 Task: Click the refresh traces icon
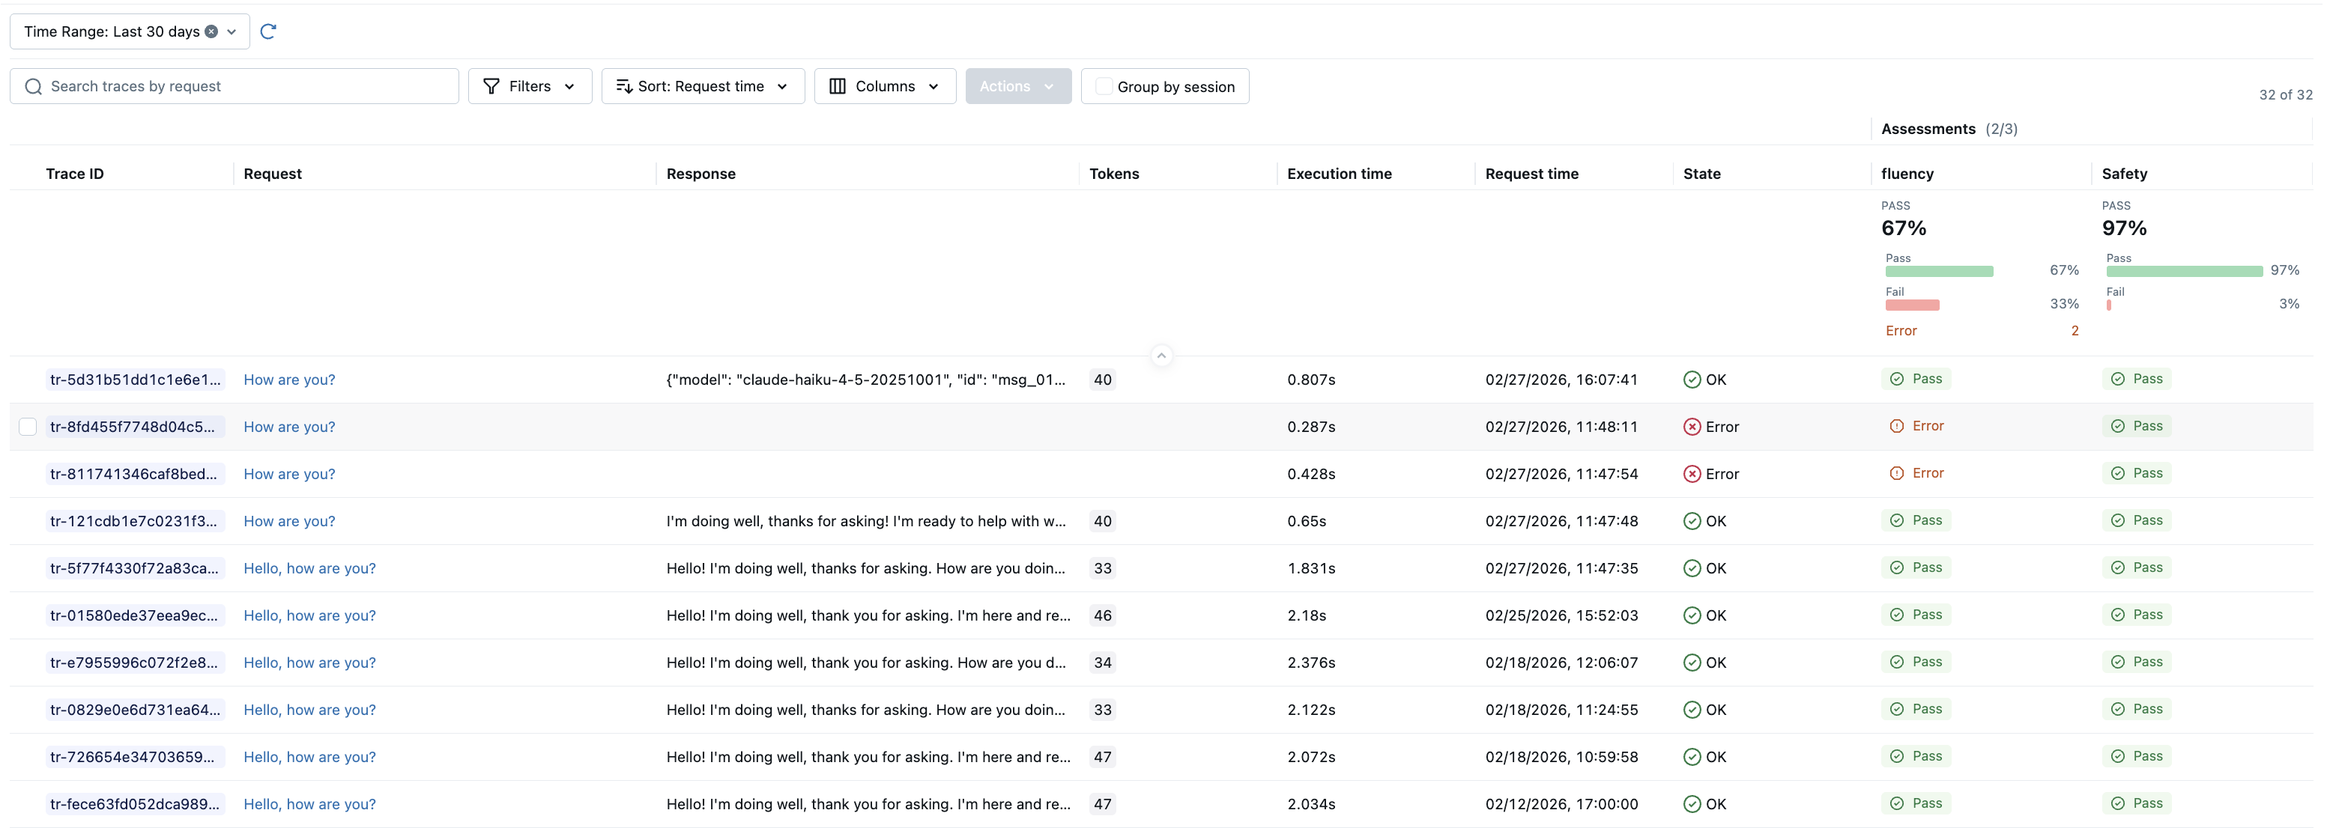(x=268, y=31)
